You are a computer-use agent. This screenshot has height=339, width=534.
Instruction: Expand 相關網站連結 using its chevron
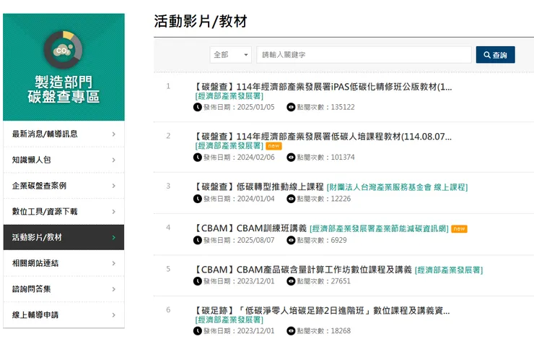pyautogui.click(x=114, y=263)
